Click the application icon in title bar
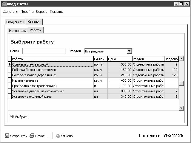Screen dimensions: 191x143 point(4,4)
